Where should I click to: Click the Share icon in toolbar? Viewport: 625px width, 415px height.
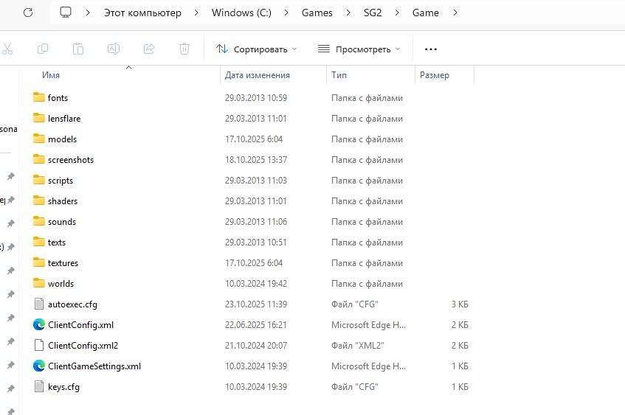(x=149, y=49)
